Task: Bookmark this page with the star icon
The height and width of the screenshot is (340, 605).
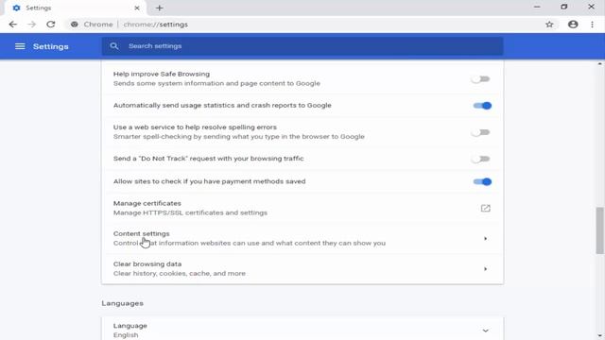Action: pos(549,25)
